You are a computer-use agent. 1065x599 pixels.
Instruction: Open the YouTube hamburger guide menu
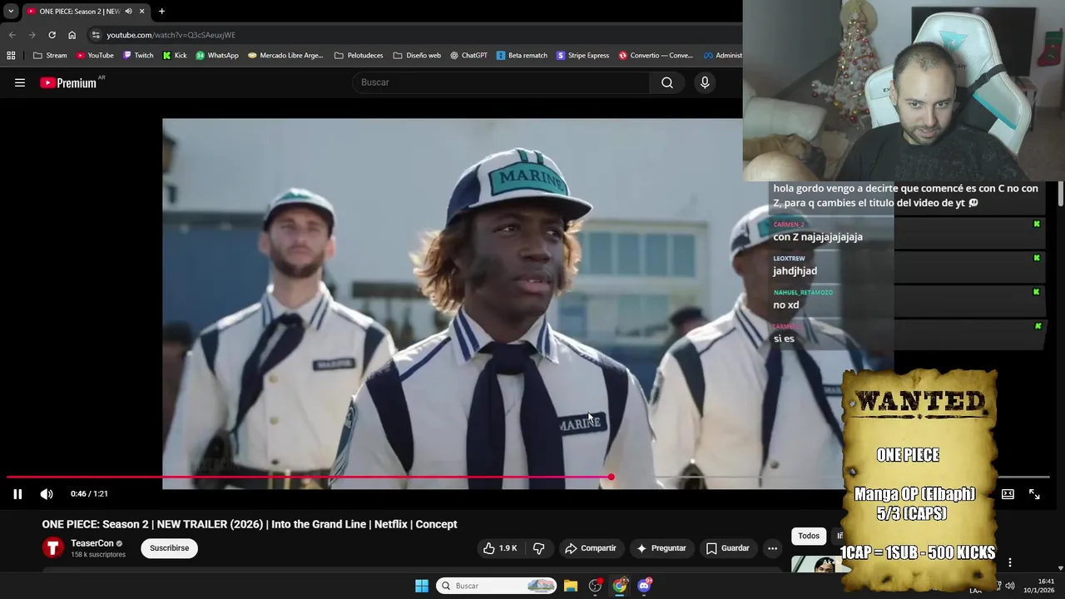pyautogui.click(x=20, y=82)
